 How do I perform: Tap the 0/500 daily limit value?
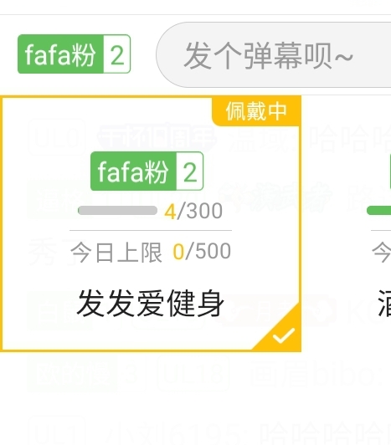202,252
